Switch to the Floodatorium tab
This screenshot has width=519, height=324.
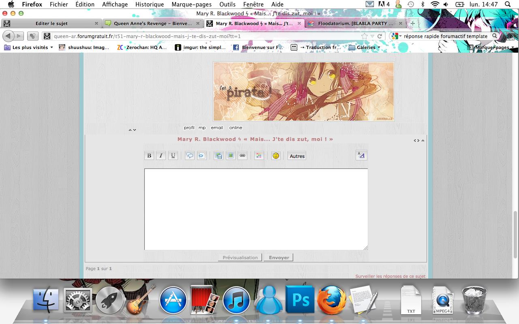click(x=356, y=23)
